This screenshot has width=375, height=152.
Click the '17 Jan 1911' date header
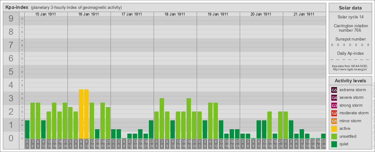[131, 14]
